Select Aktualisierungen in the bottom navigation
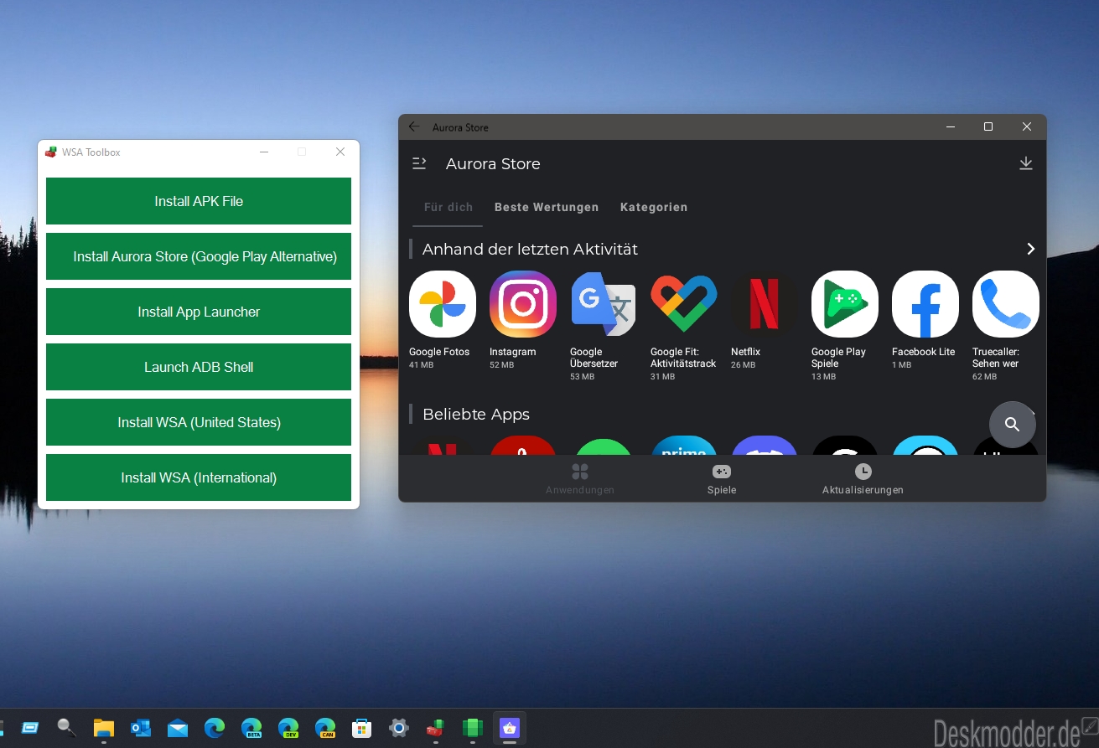Image resolution: width=1099 pixels, height=748 pixels. [863, 479]
